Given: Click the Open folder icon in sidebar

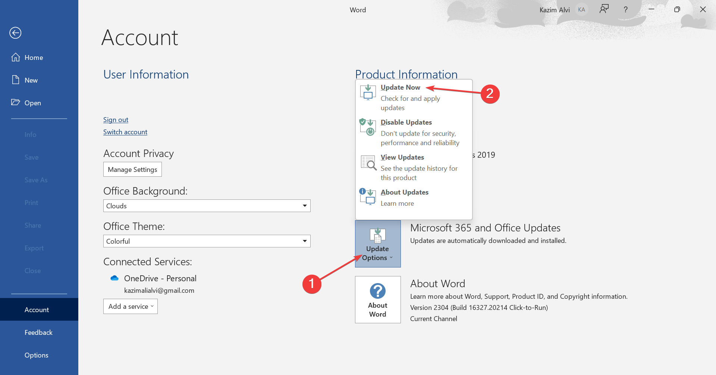Looking at the screenshot, I should click(16, 102).
